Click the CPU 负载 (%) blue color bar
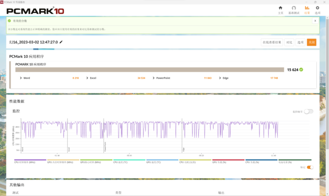Viewport: 329px width, 196px height. pyautogui.click(x=261, y=160)
